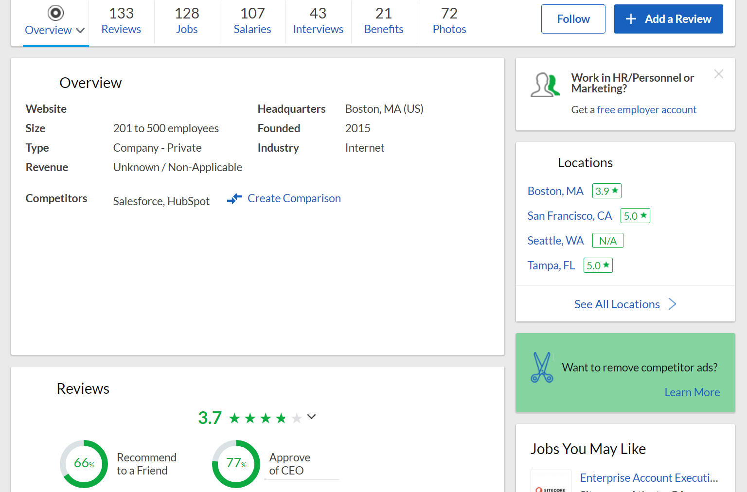Close the HR/Personnel employer account card
Viewport: 747px width, 492px height.
pos(719,74)
